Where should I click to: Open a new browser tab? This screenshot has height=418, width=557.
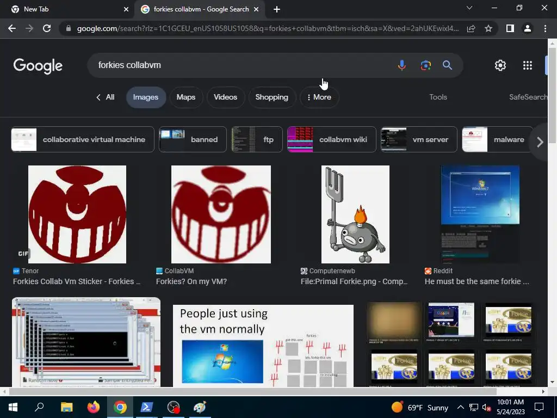277,9
